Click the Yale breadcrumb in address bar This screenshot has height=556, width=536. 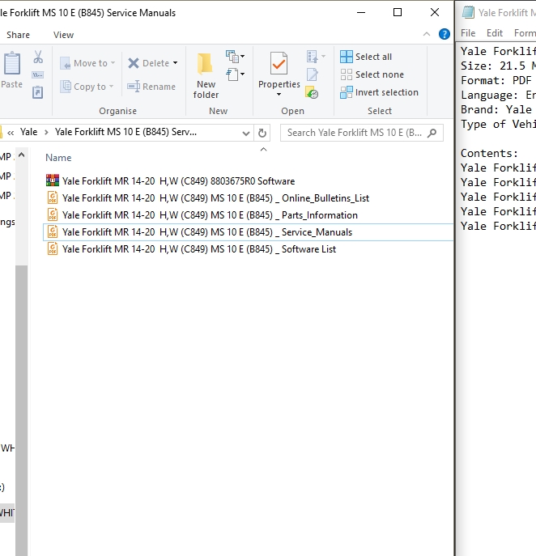pos(28,132)
